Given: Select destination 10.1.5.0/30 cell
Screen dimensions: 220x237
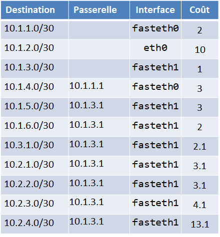Looking at the screenshot, I should pyautogui.click(x=34, y=107).
